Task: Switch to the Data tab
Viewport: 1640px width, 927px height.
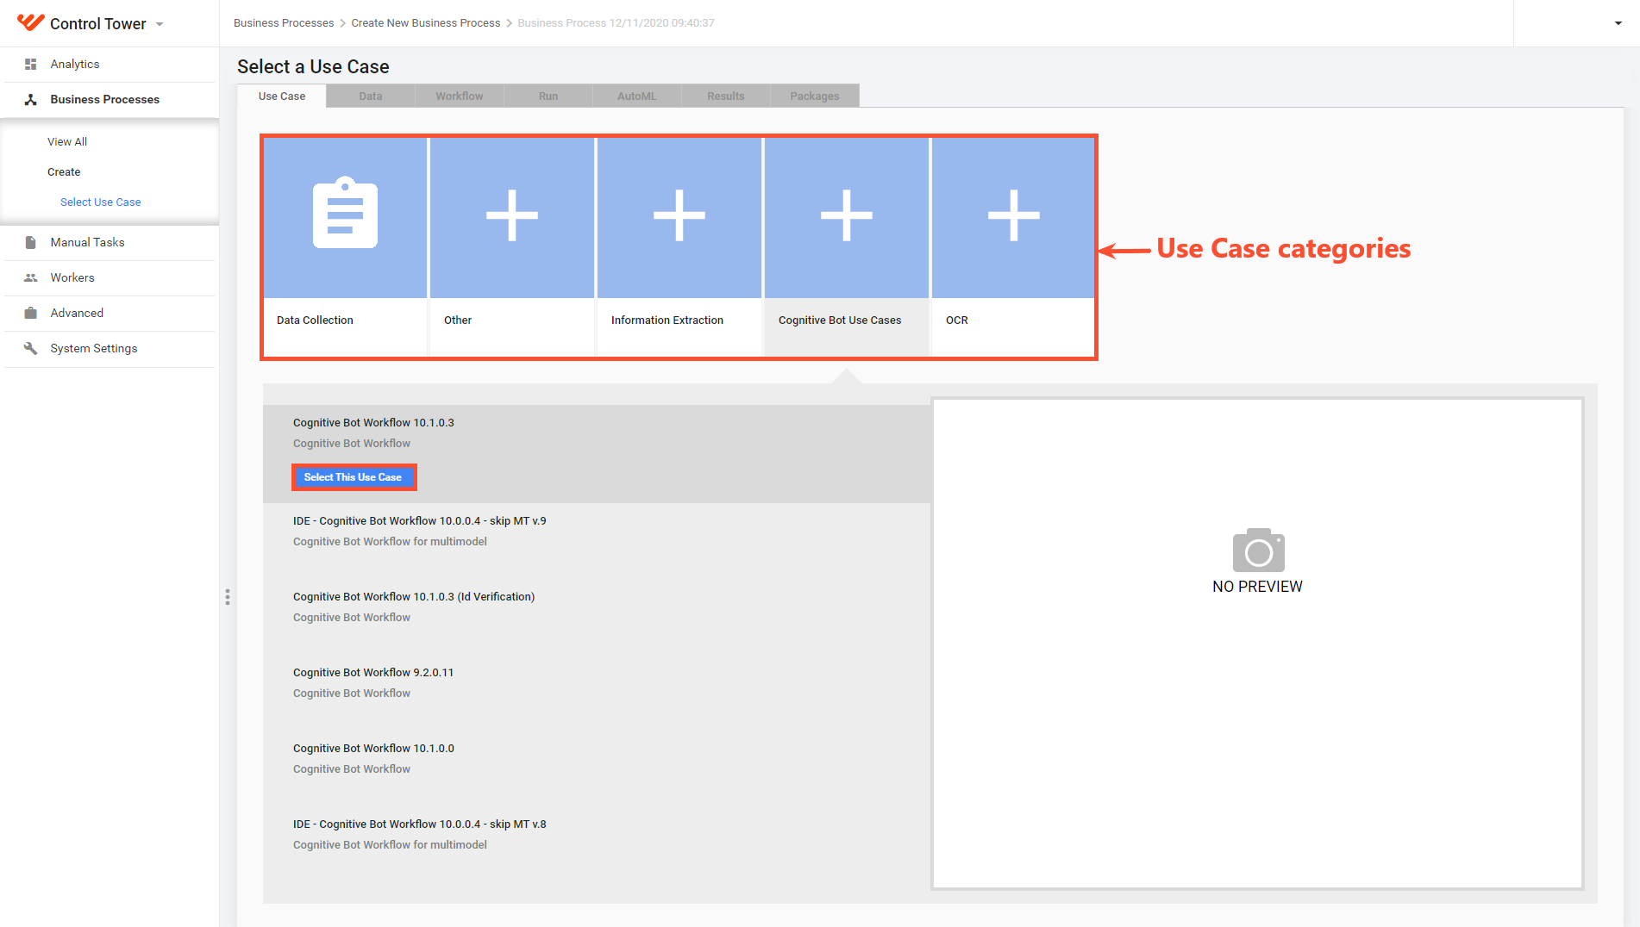Action: click(371, 96)
